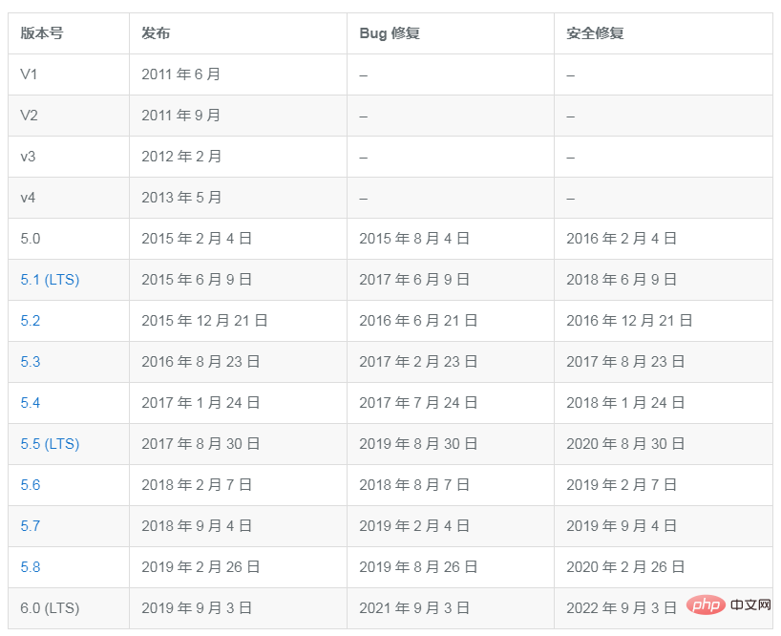The height and width of the screenshot is (636, 781).
Task: Go to the 5.6 version link
Action: point(31,485)
